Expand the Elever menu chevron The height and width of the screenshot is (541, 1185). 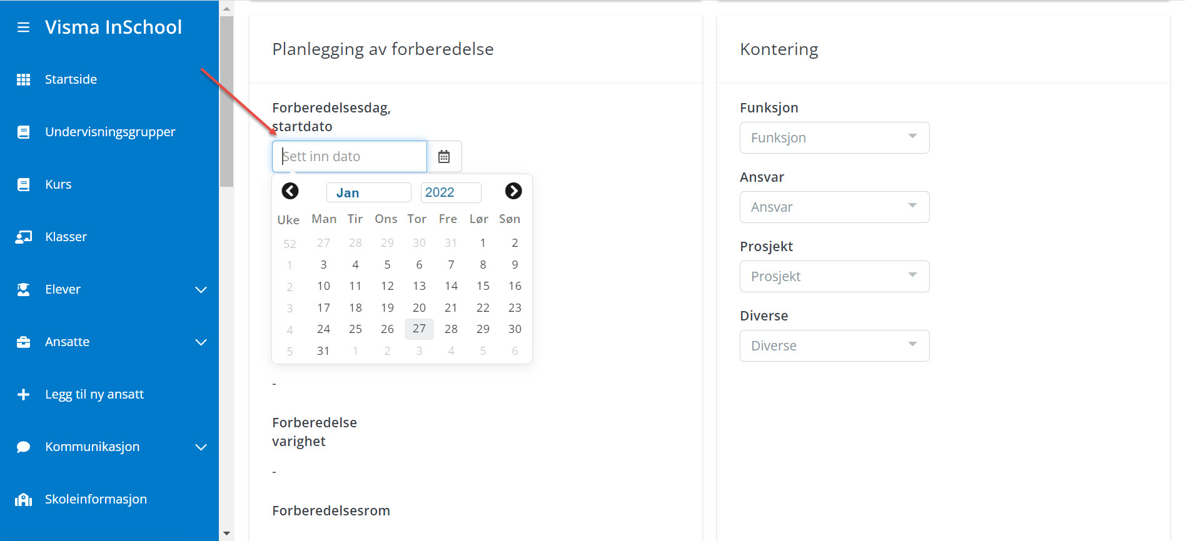tap(201, 289)
